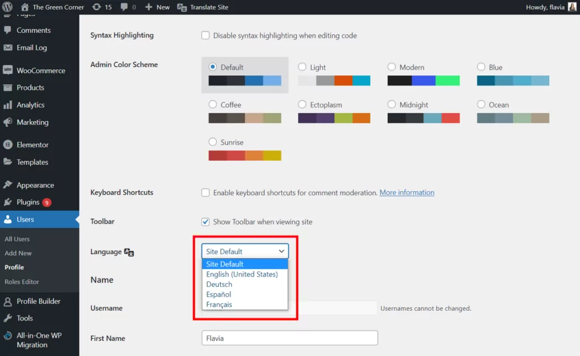Viewport: 580px width, 356px height.
Task: Click flavia's avatar in the top-right corner
Action: click(x=572, y=7)
